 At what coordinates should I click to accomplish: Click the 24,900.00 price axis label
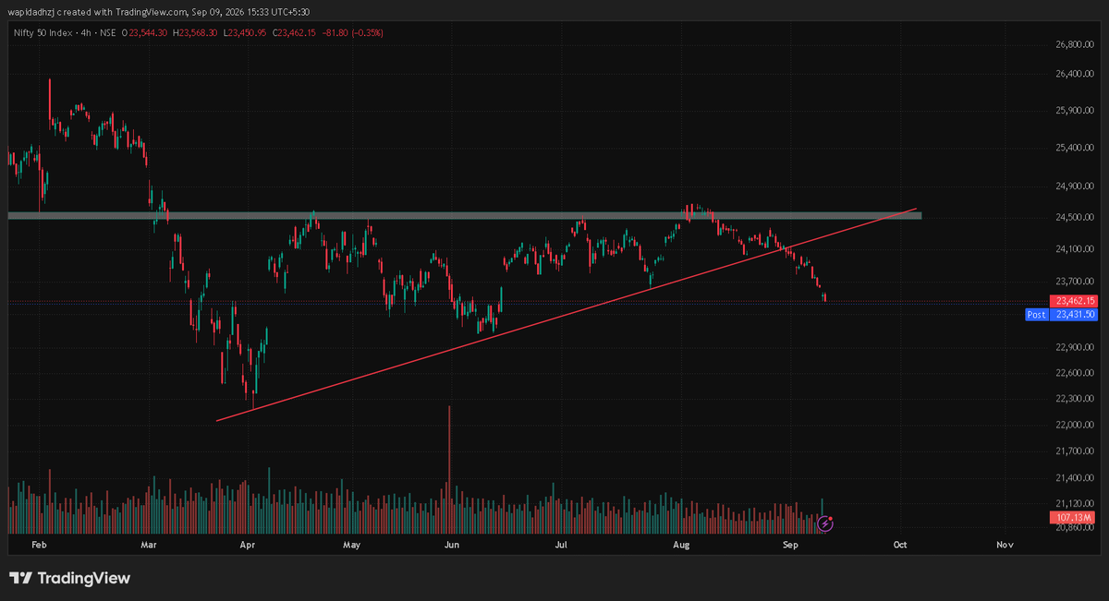coord(1076,186)
